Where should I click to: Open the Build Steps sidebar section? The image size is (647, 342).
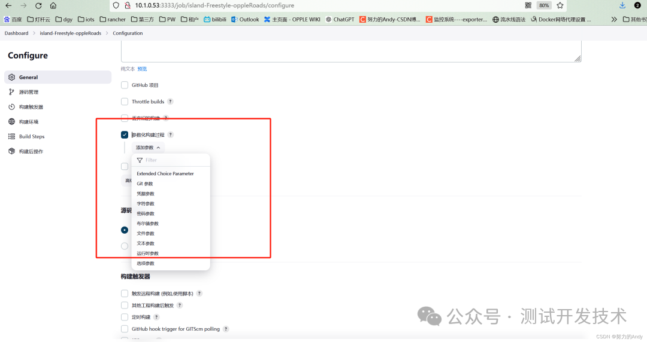[58, 136]
